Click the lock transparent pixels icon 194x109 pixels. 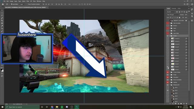coord(170,18)
